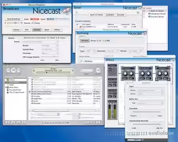Adjust the Crossfade slider in effect popup
Image resolution: width=178 pixels, height=142 pixels.
[x=147, y=112]
